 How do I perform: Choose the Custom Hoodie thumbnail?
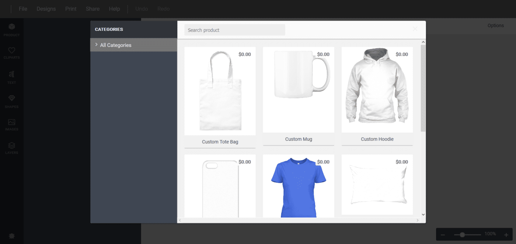[377, 90]
